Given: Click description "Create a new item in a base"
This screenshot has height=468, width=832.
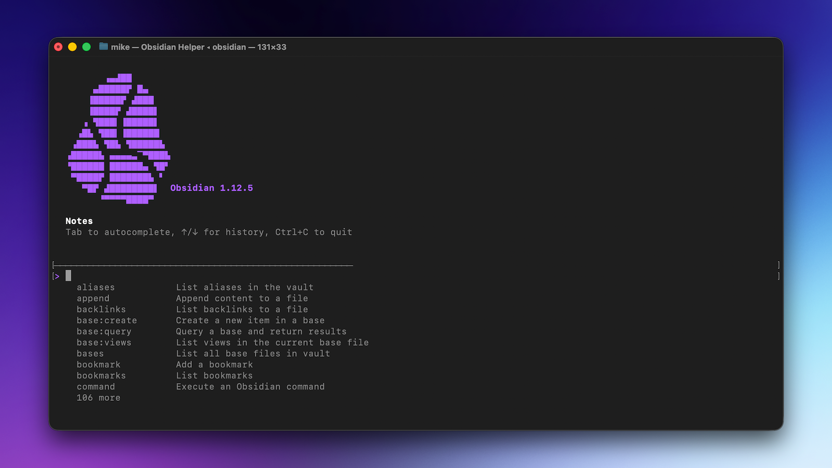Looking at the screenshot, I should coord(250,320).
